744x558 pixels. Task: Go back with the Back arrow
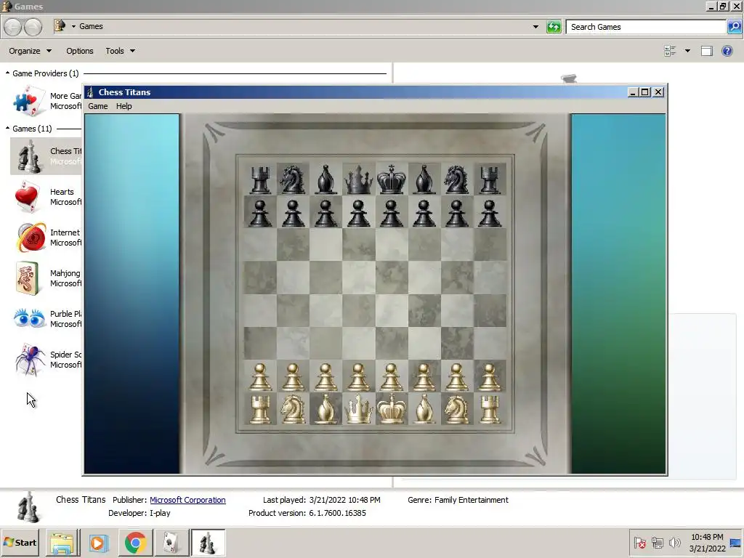(x=13, y=27)
